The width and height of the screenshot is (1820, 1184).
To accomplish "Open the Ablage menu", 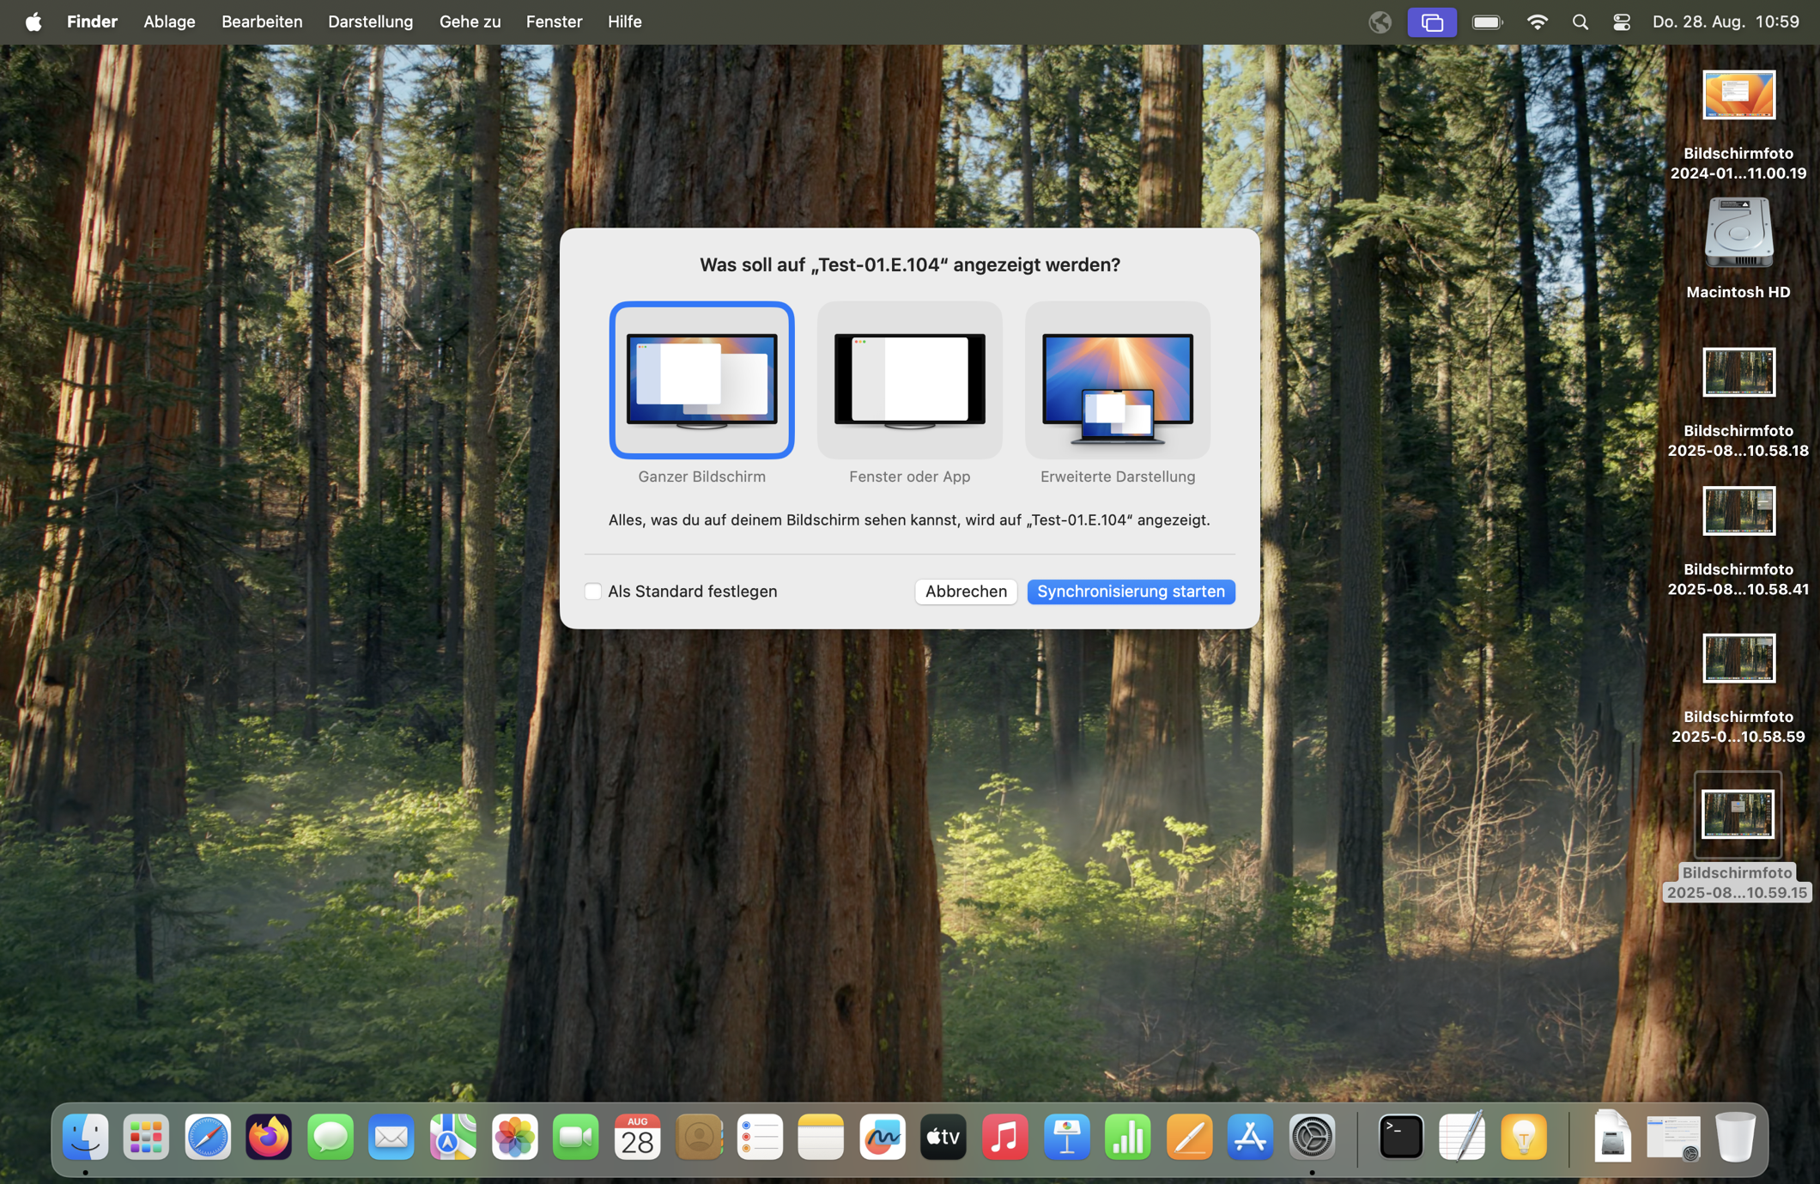I will pyautogui.click(x=169, y=21).
